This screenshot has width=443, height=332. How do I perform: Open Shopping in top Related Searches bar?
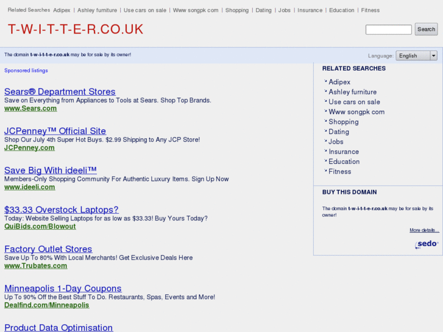[x=237, y=10]
